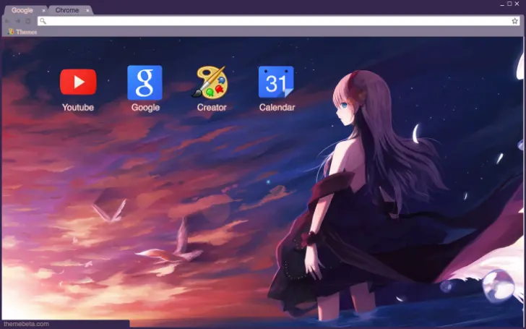
Task: Bookmark the page with the star icon
Action: tap(515, 21)
